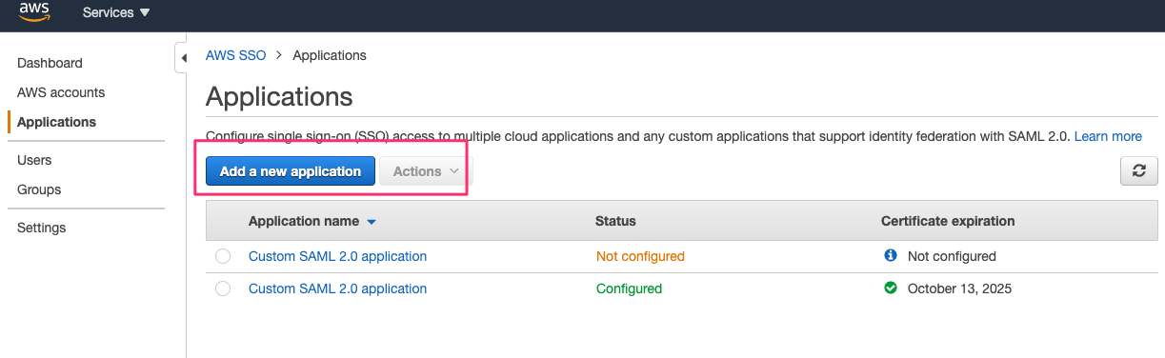Click the Certificate expiration column header

pyautogui.click(x=948, y=221)
